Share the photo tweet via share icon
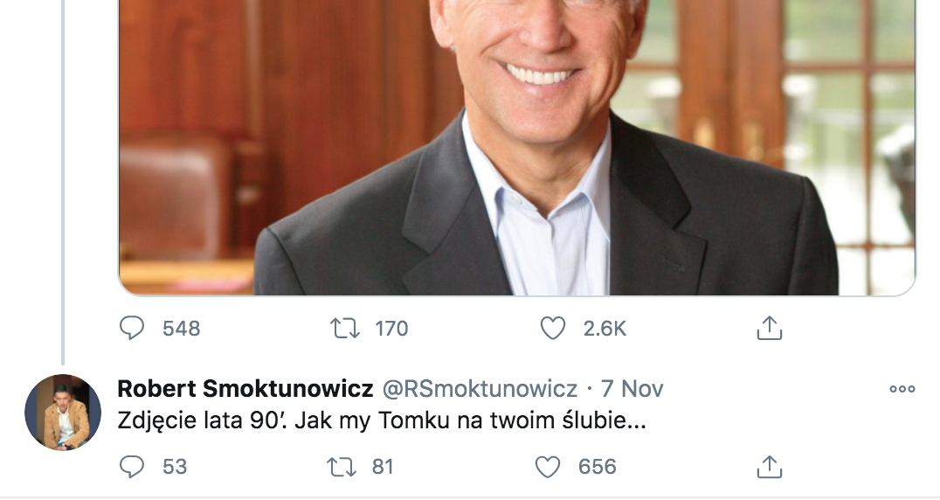Image resolution: width=940 pixels, height=500 pixels. [x=770, y=329]
